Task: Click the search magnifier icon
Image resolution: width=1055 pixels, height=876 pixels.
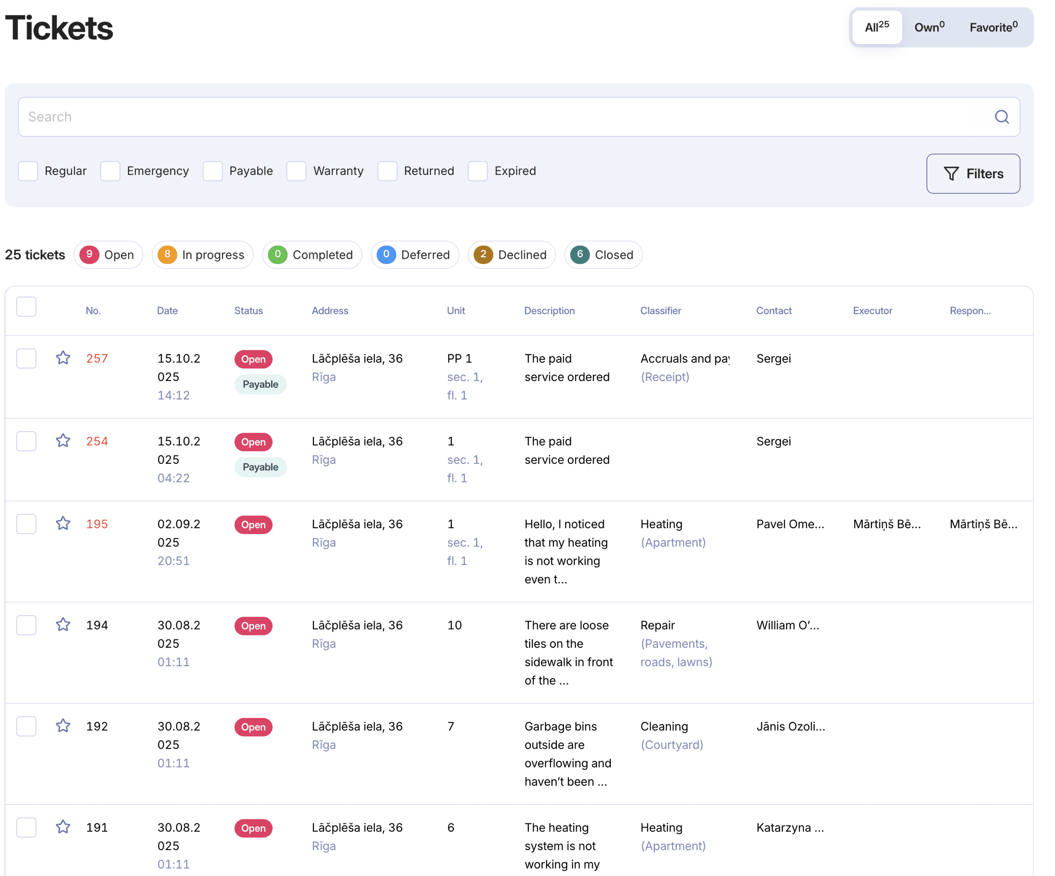Action: [x=1001, y=117]
